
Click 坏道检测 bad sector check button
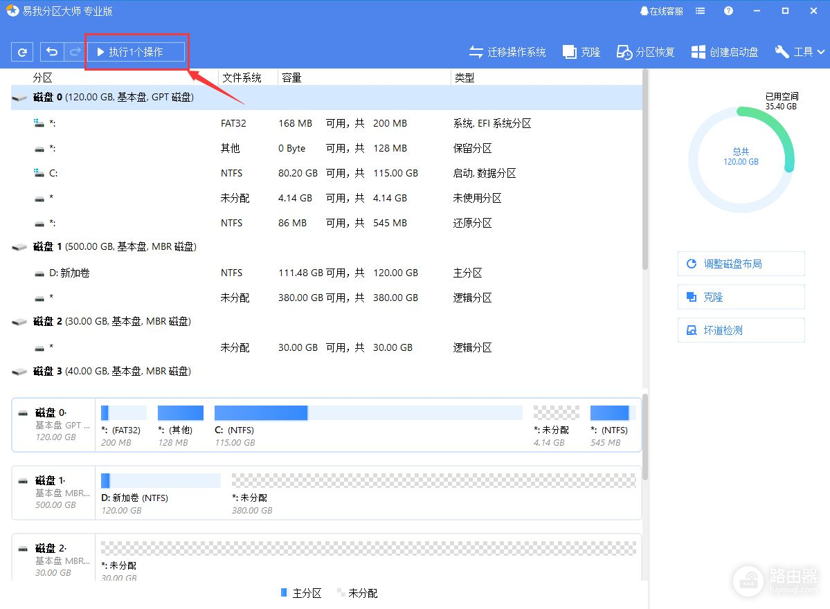[741, 330]
